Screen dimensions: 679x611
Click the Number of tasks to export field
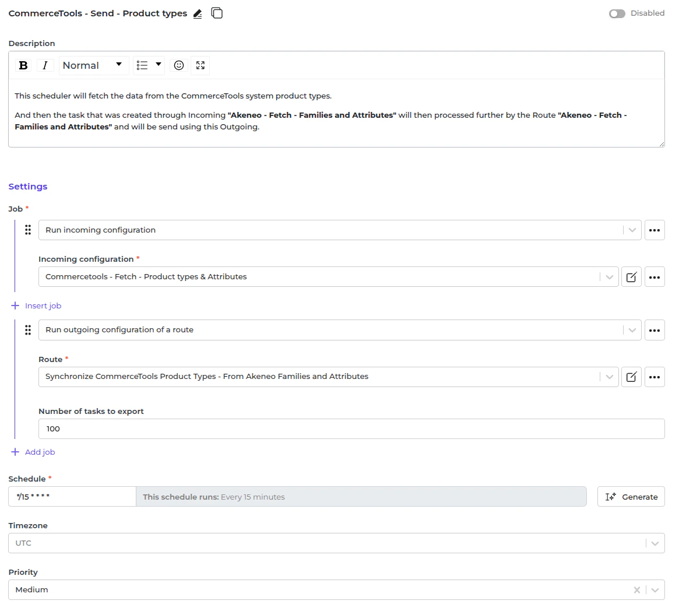click(351, 429)
